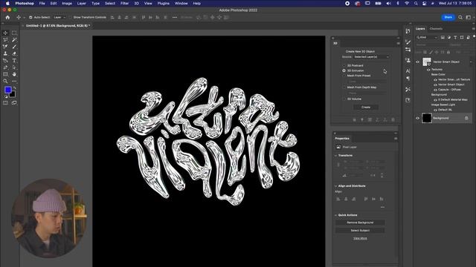The image size is (476, 267).
Task: Collapse the Vector Smart Object layer effects
Action: click(471, 62)
